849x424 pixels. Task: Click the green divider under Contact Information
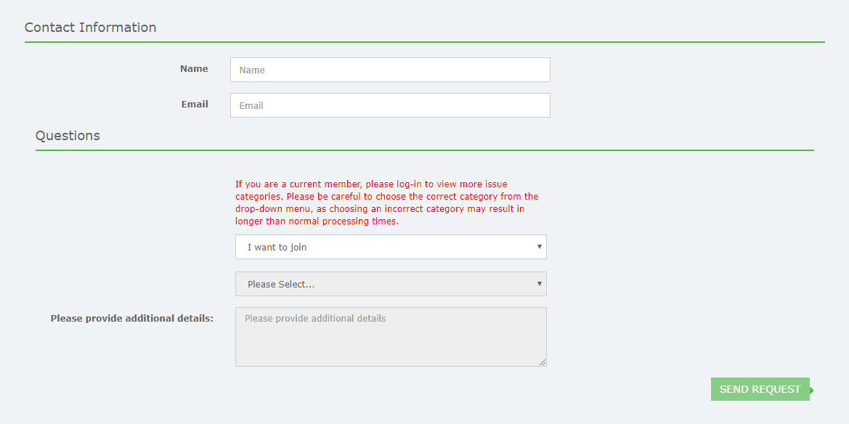point(424,42)
